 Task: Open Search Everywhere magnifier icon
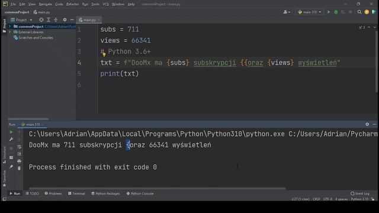point(359,12)
